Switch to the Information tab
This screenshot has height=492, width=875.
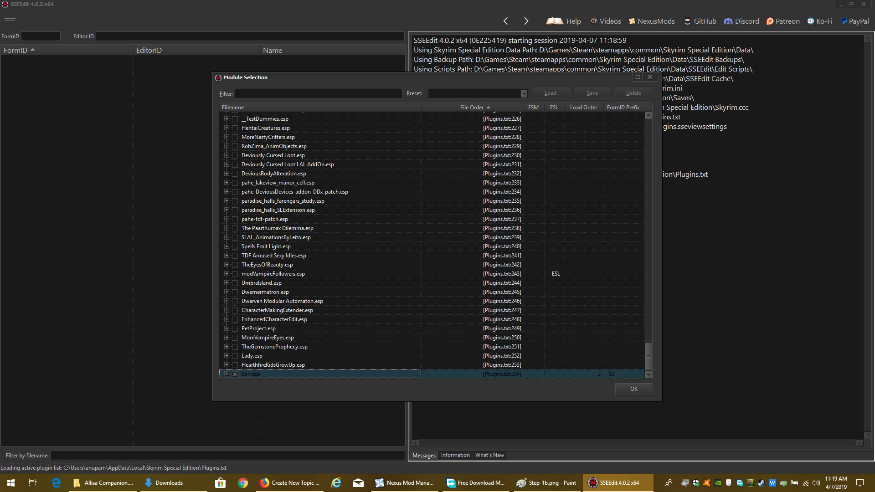point(455,455)
